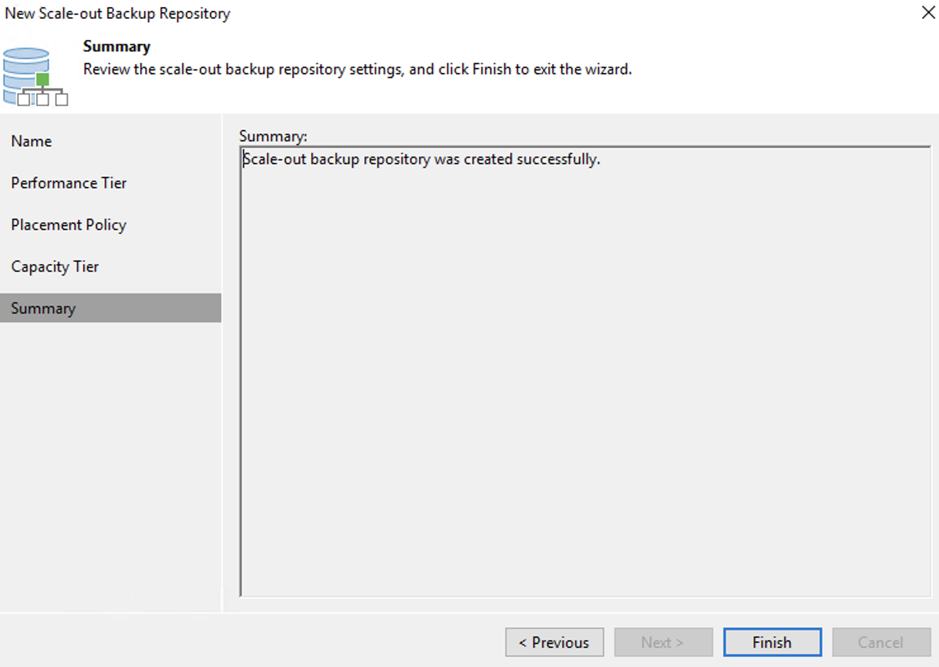939x667 pixels.
Task: Click the scale-out repository database icon
Action: click(36, 77)
